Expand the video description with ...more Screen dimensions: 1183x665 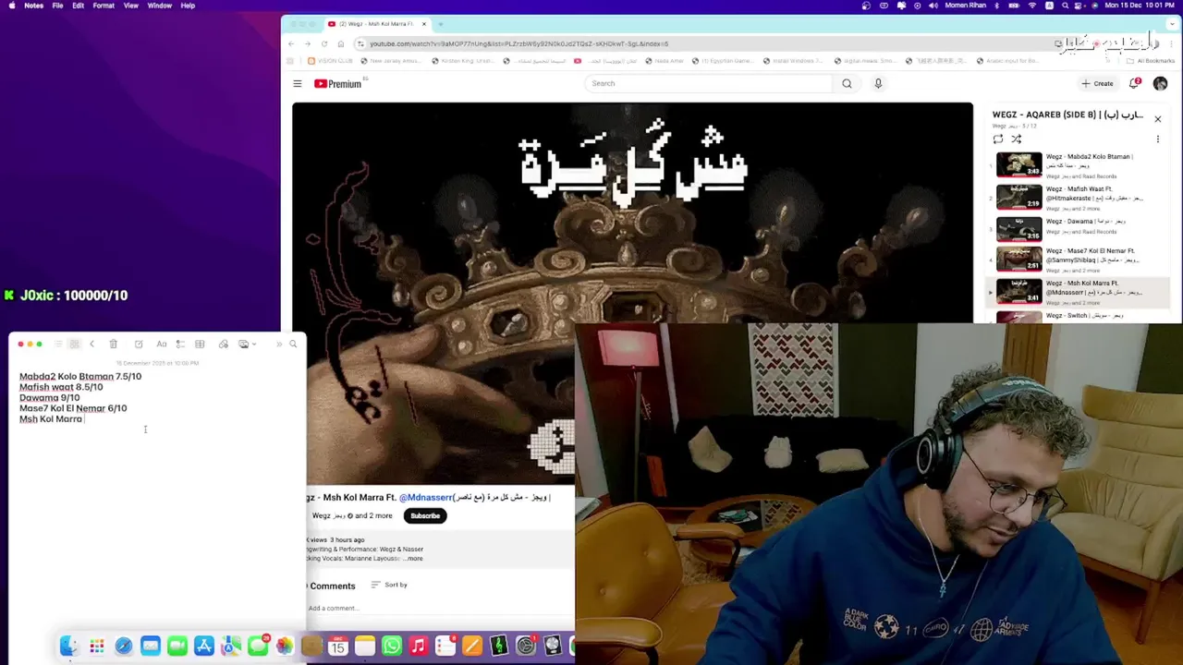pos(413,558)
